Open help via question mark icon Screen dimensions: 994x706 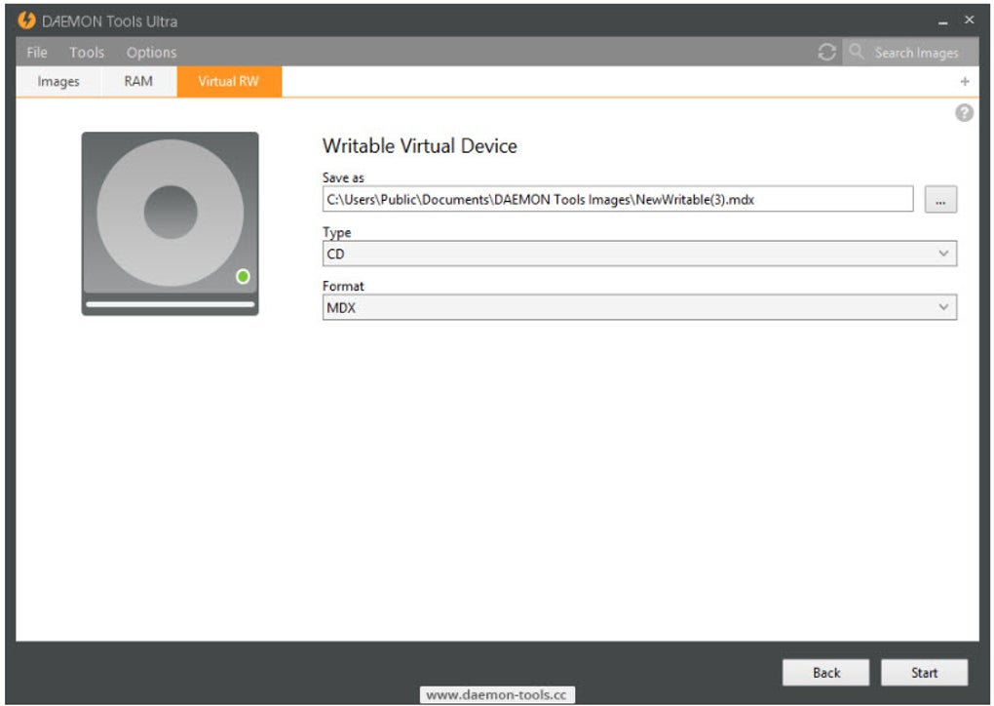[x=964, y=113]
